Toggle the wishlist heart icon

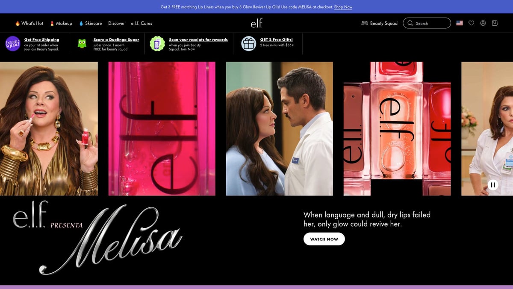point(471,23)
